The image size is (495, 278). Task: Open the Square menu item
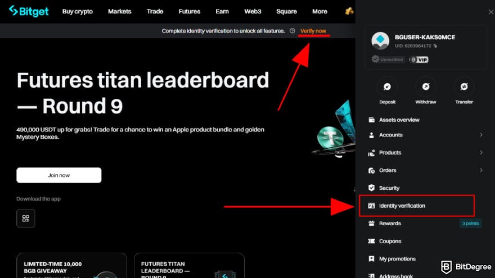coord(287,11)
